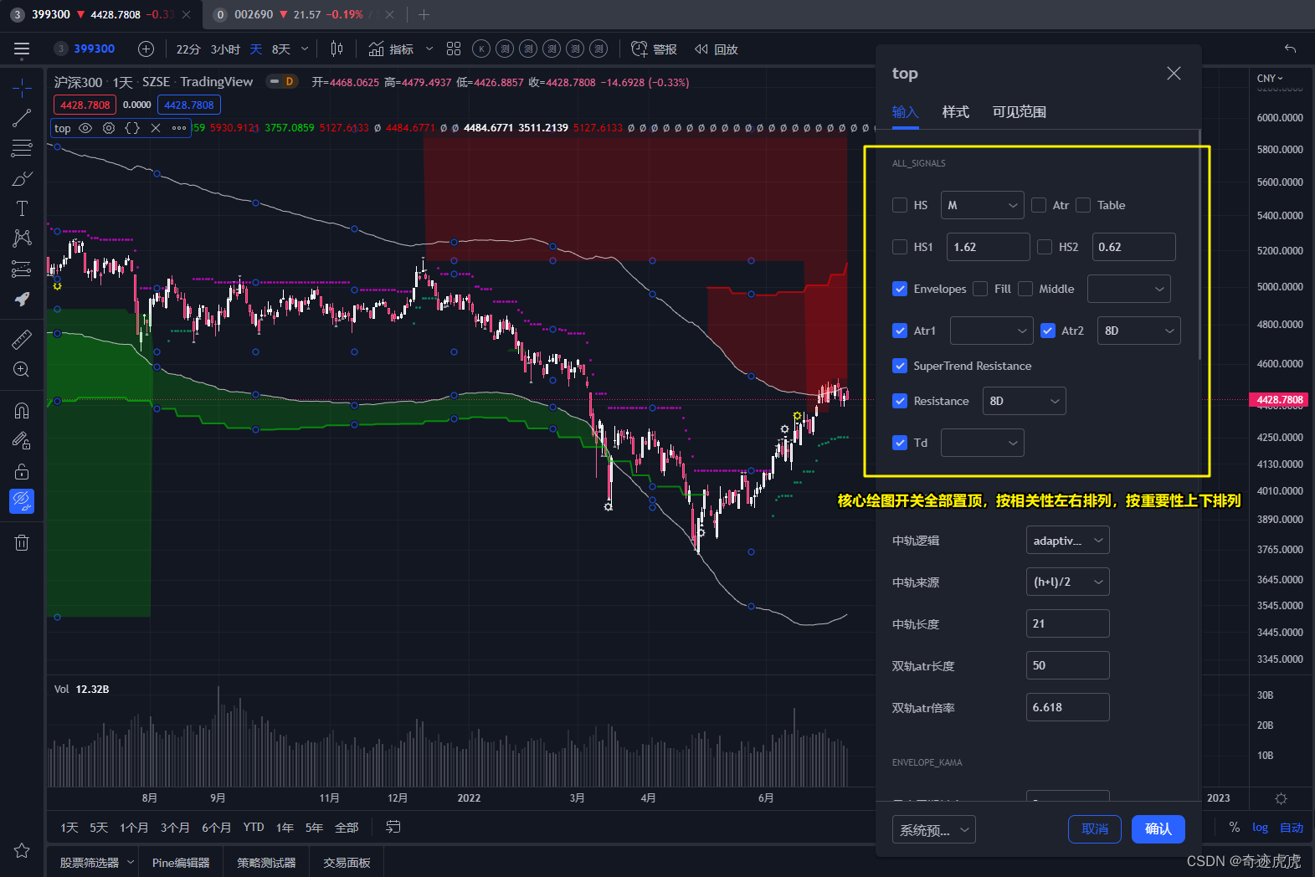Expand the timeframe interval dropdown arrow

click(x=305, y=49)
